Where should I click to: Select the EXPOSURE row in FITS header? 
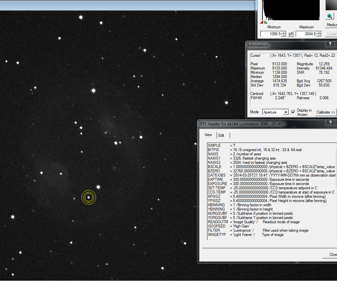[271, 184]
